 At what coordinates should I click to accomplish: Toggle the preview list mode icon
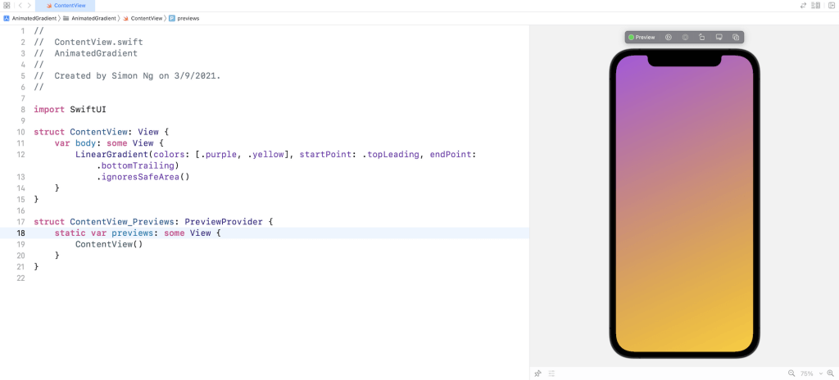pos(551,373)
